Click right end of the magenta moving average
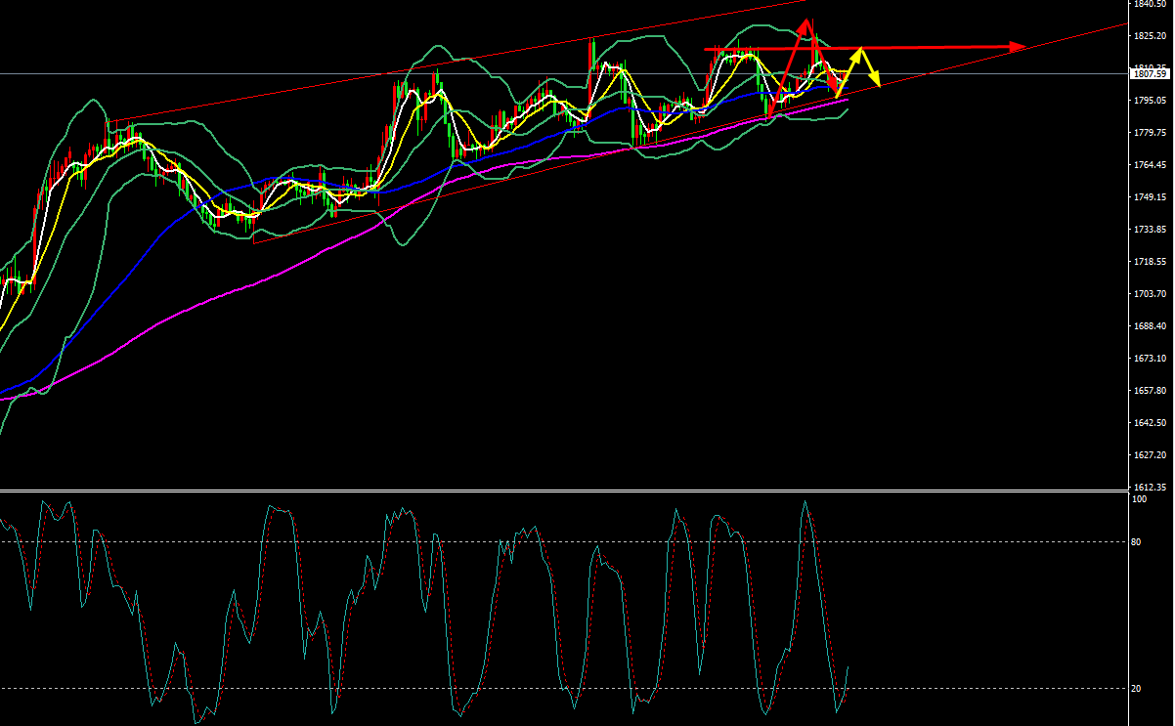The image size is (1175, 726). tap(848, 99)
